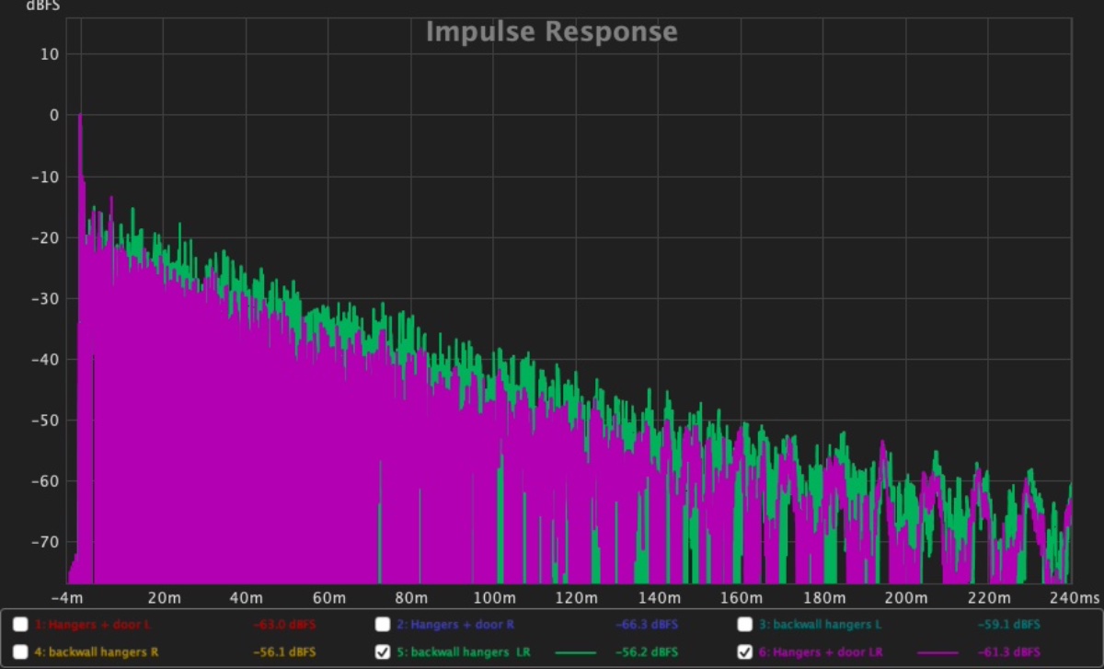The height and width of the screenshot is (669, 1104).
Task: Click the '5: backwall hangers LR' legend label
Action: 463,652
